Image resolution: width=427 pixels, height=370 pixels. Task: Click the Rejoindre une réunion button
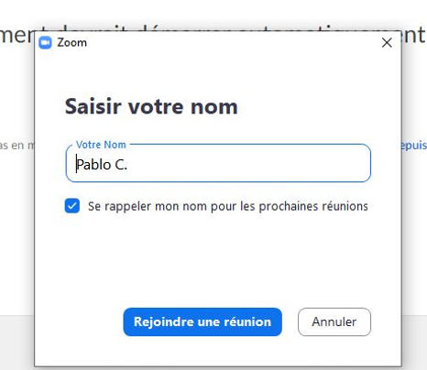click(x=203, y=321)
